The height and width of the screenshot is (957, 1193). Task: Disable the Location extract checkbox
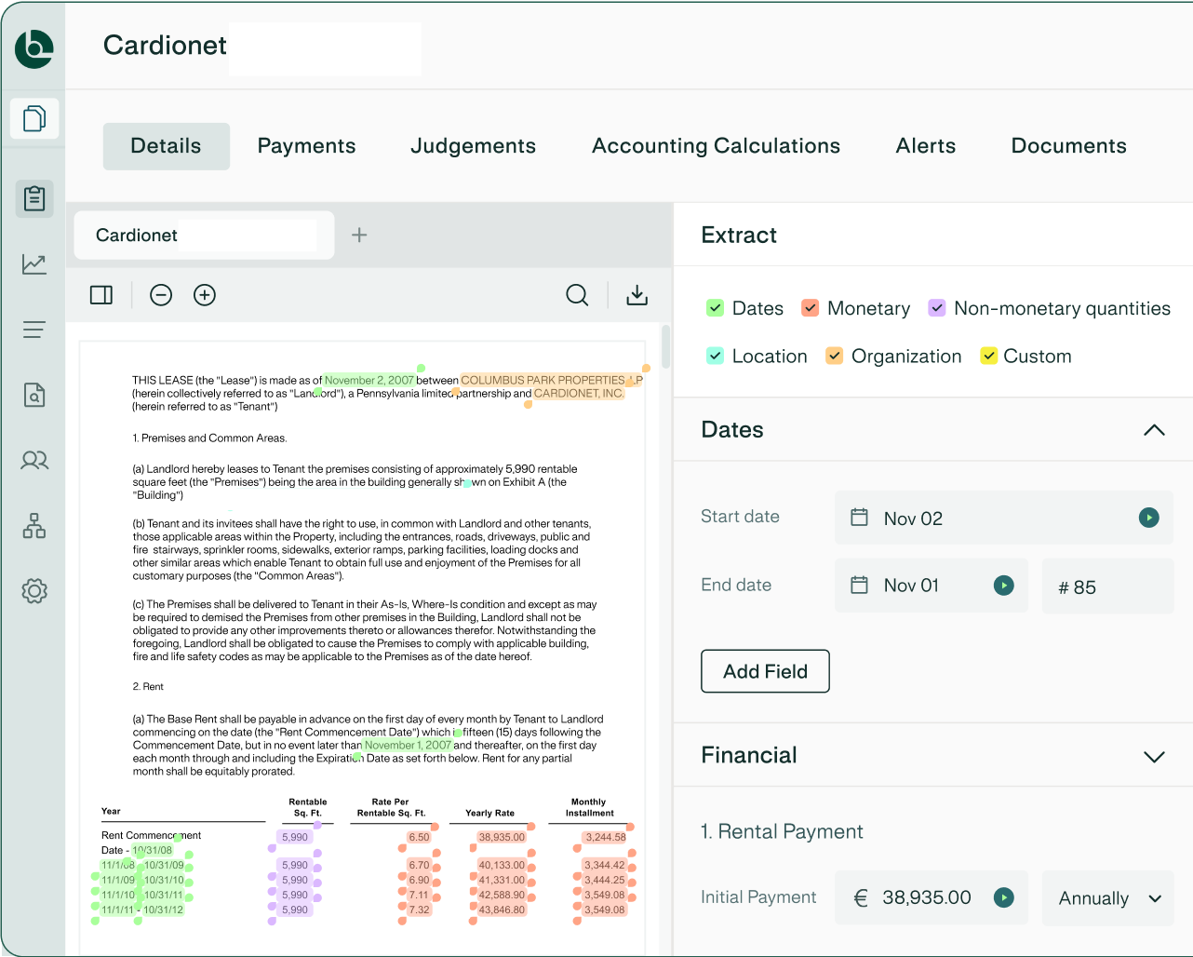coord(715,356)
